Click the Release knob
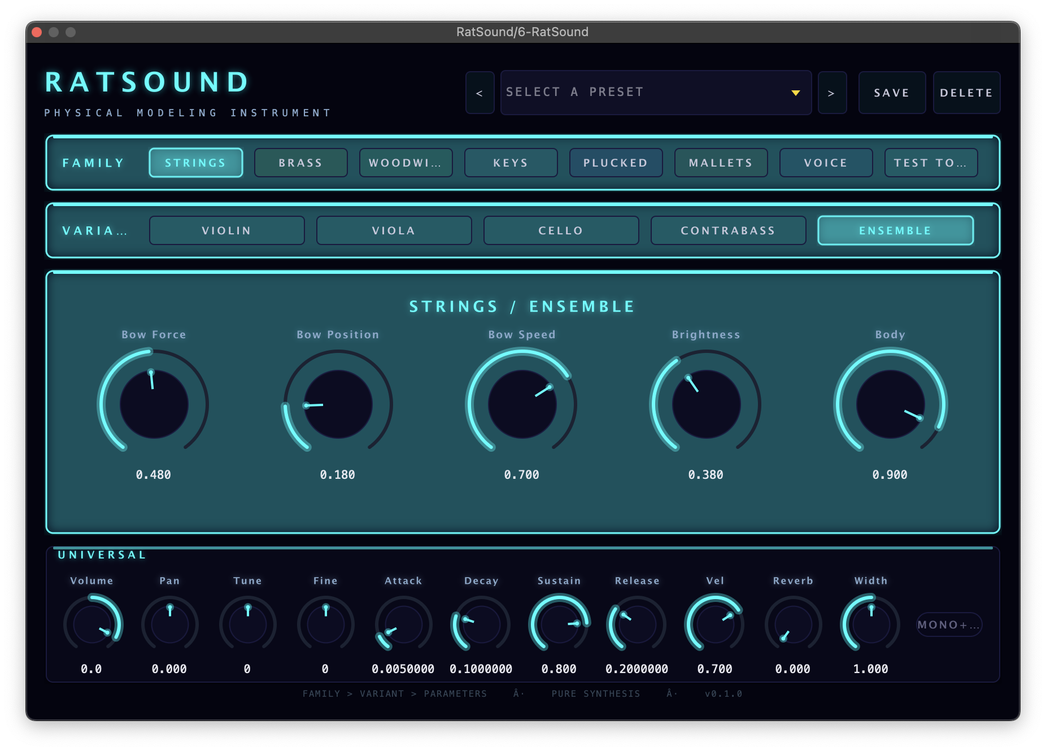This screenshot has width=1046, height=751. point(638,625)
